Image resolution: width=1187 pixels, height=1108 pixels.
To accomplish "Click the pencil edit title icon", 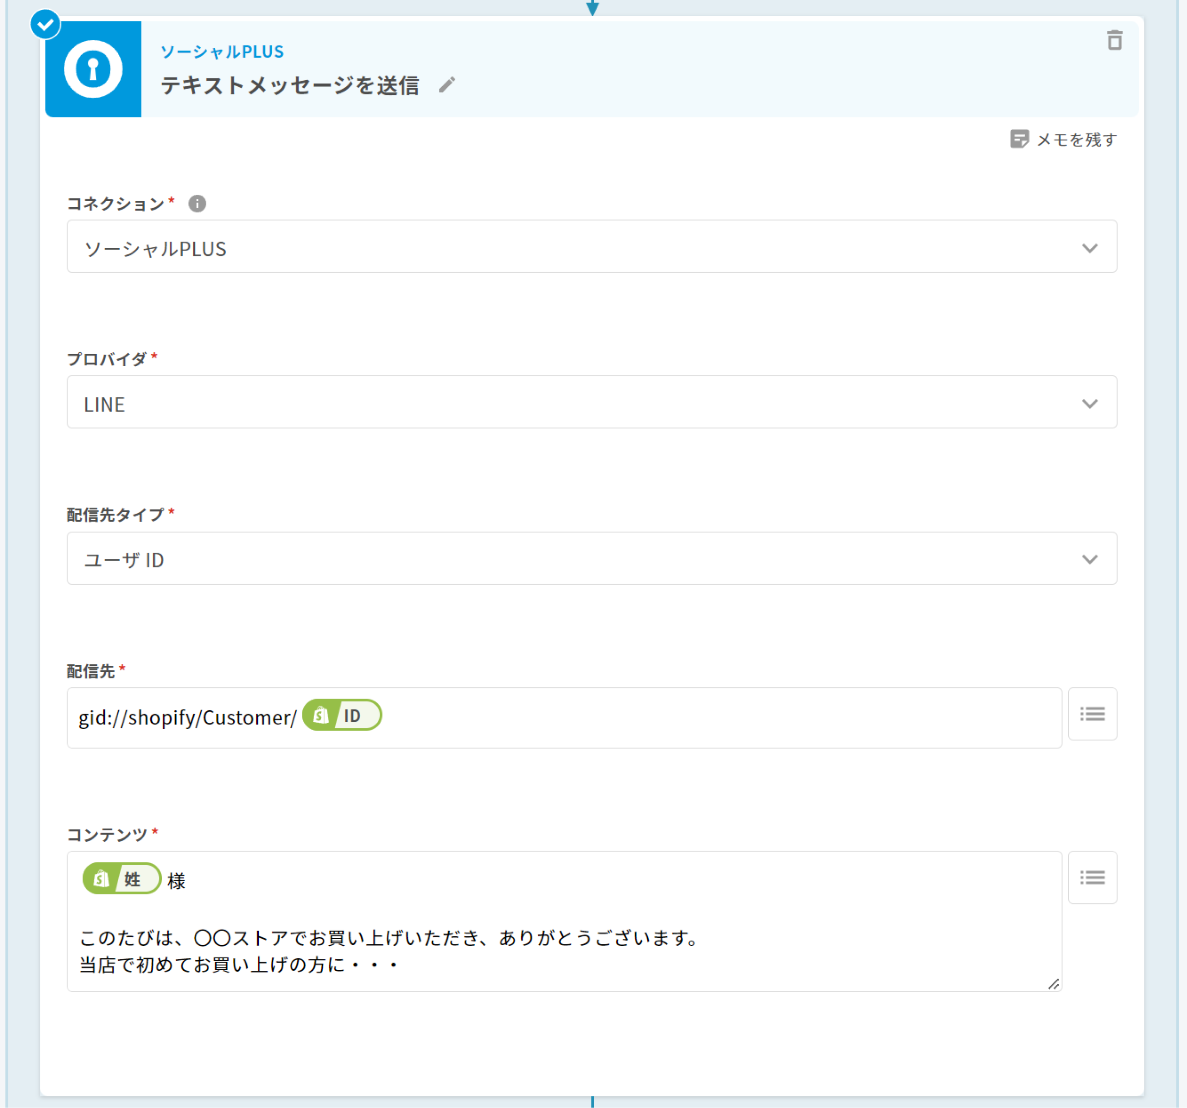I will click(x=447, y=85).
